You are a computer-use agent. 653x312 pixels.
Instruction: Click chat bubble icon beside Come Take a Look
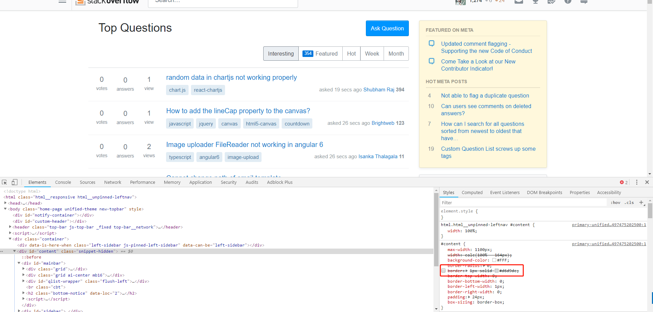(x=431, y=61)
